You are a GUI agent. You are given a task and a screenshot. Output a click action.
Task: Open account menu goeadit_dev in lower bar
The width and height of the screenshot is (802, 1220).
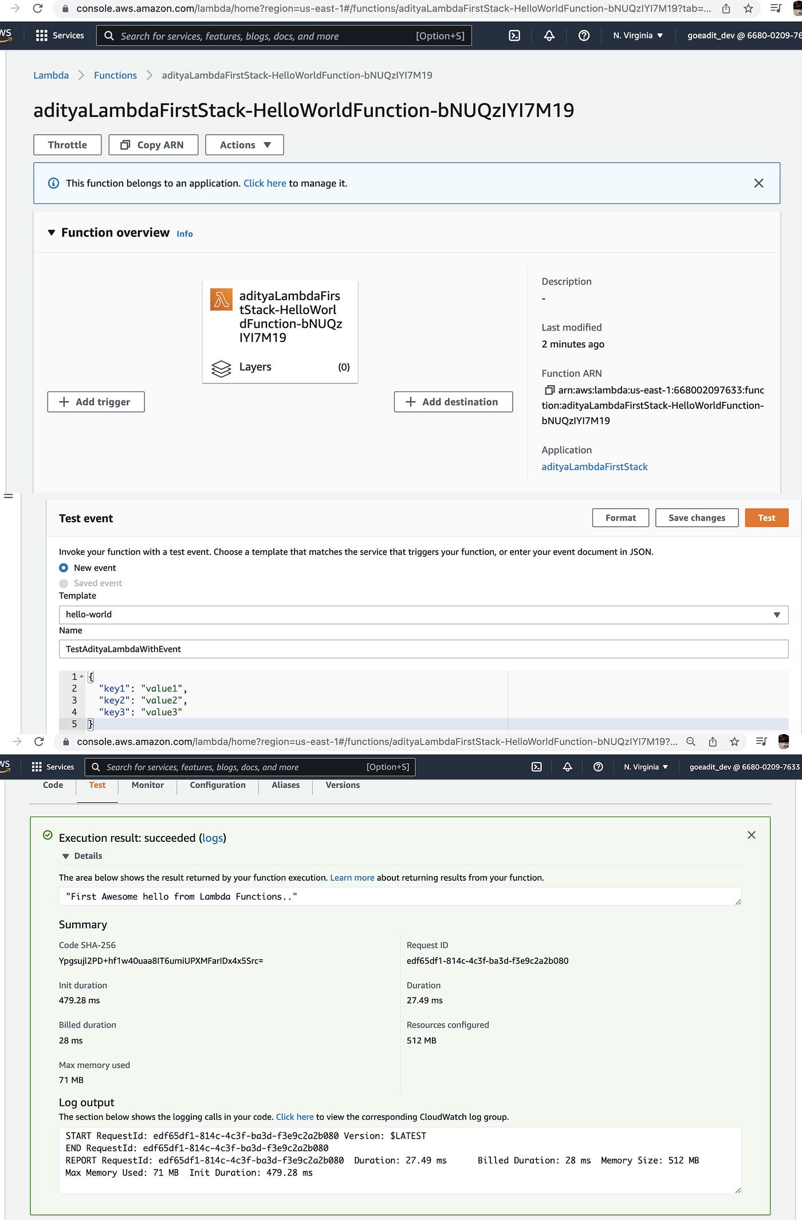tap(744, 767)
